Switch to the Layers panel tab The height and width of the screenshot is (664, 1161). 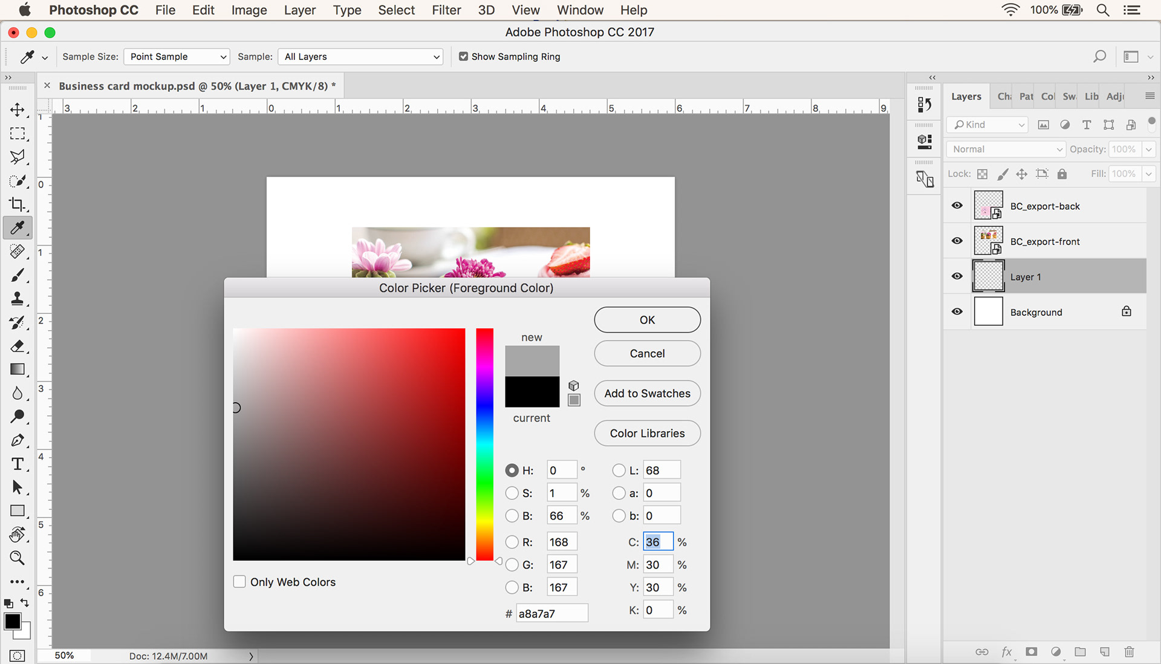coord(966,96)
